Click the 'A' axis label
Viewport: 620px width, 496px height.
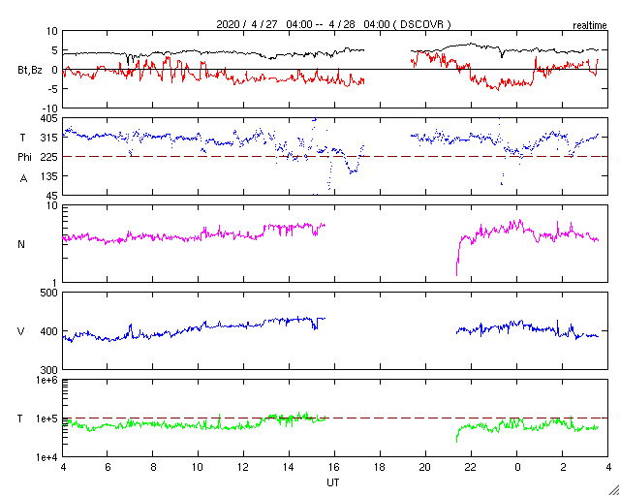point(23,178)
